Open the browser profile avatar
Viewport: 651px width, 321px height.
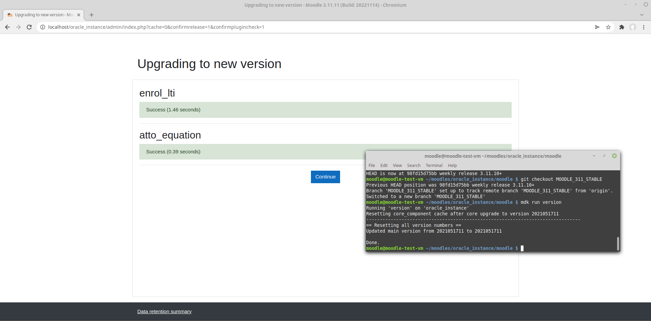point(633,27)
